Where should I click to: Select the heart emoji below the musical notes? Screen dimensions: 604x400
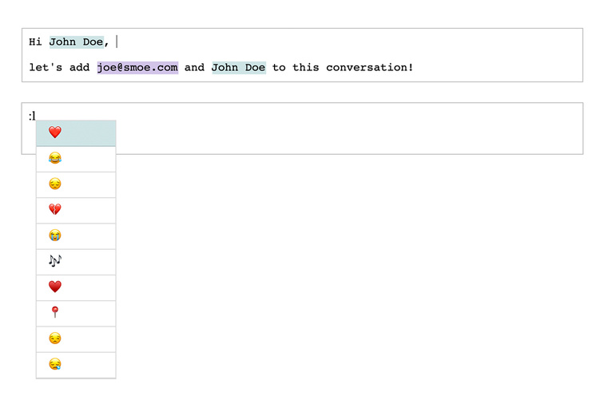[76, 288]
